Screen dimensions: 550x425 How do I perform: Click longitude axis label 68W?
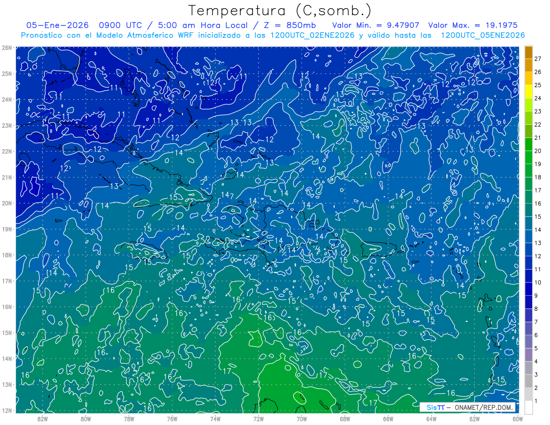click(x=345, y=419)
